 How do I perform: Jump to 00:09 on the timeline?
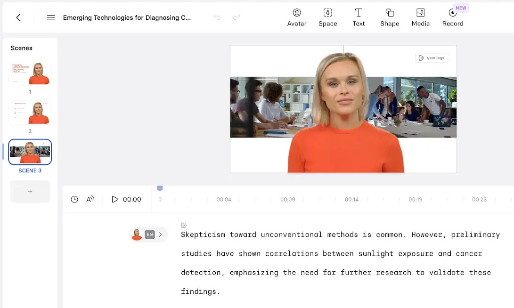tap(287, 200)
